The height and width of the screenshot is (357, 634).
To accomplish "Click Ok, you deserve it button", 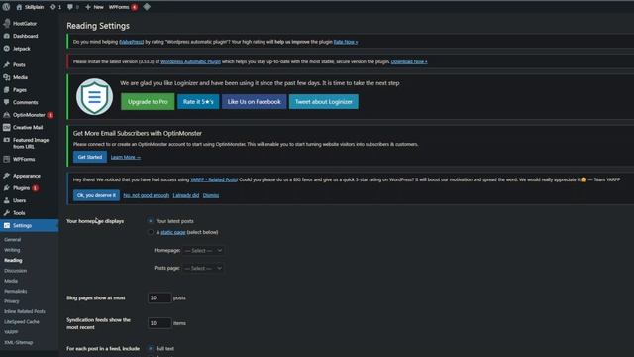I will 96,195.
